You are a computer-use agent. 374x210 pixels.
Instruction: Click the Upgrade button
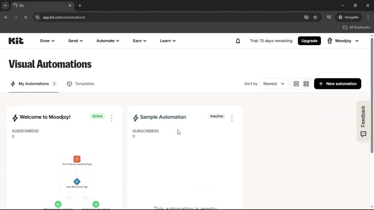point(309,41)
